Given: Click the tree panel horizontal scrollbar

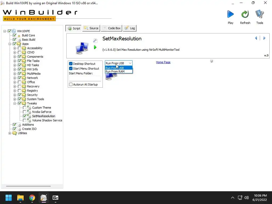Looking at the screenshot, I should [28, 186].
